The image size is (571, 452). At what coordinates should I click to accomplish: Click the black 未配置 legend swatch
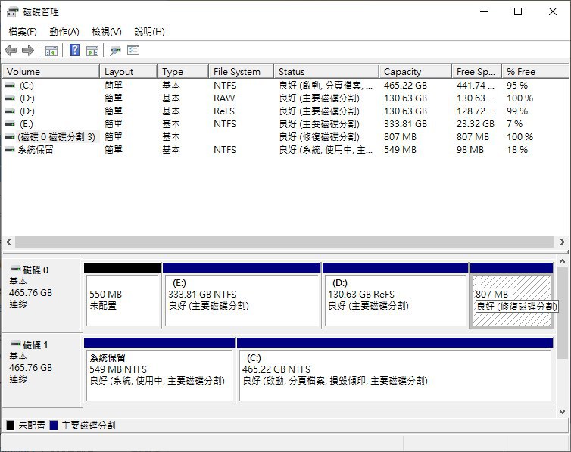(x=11, y=425)
